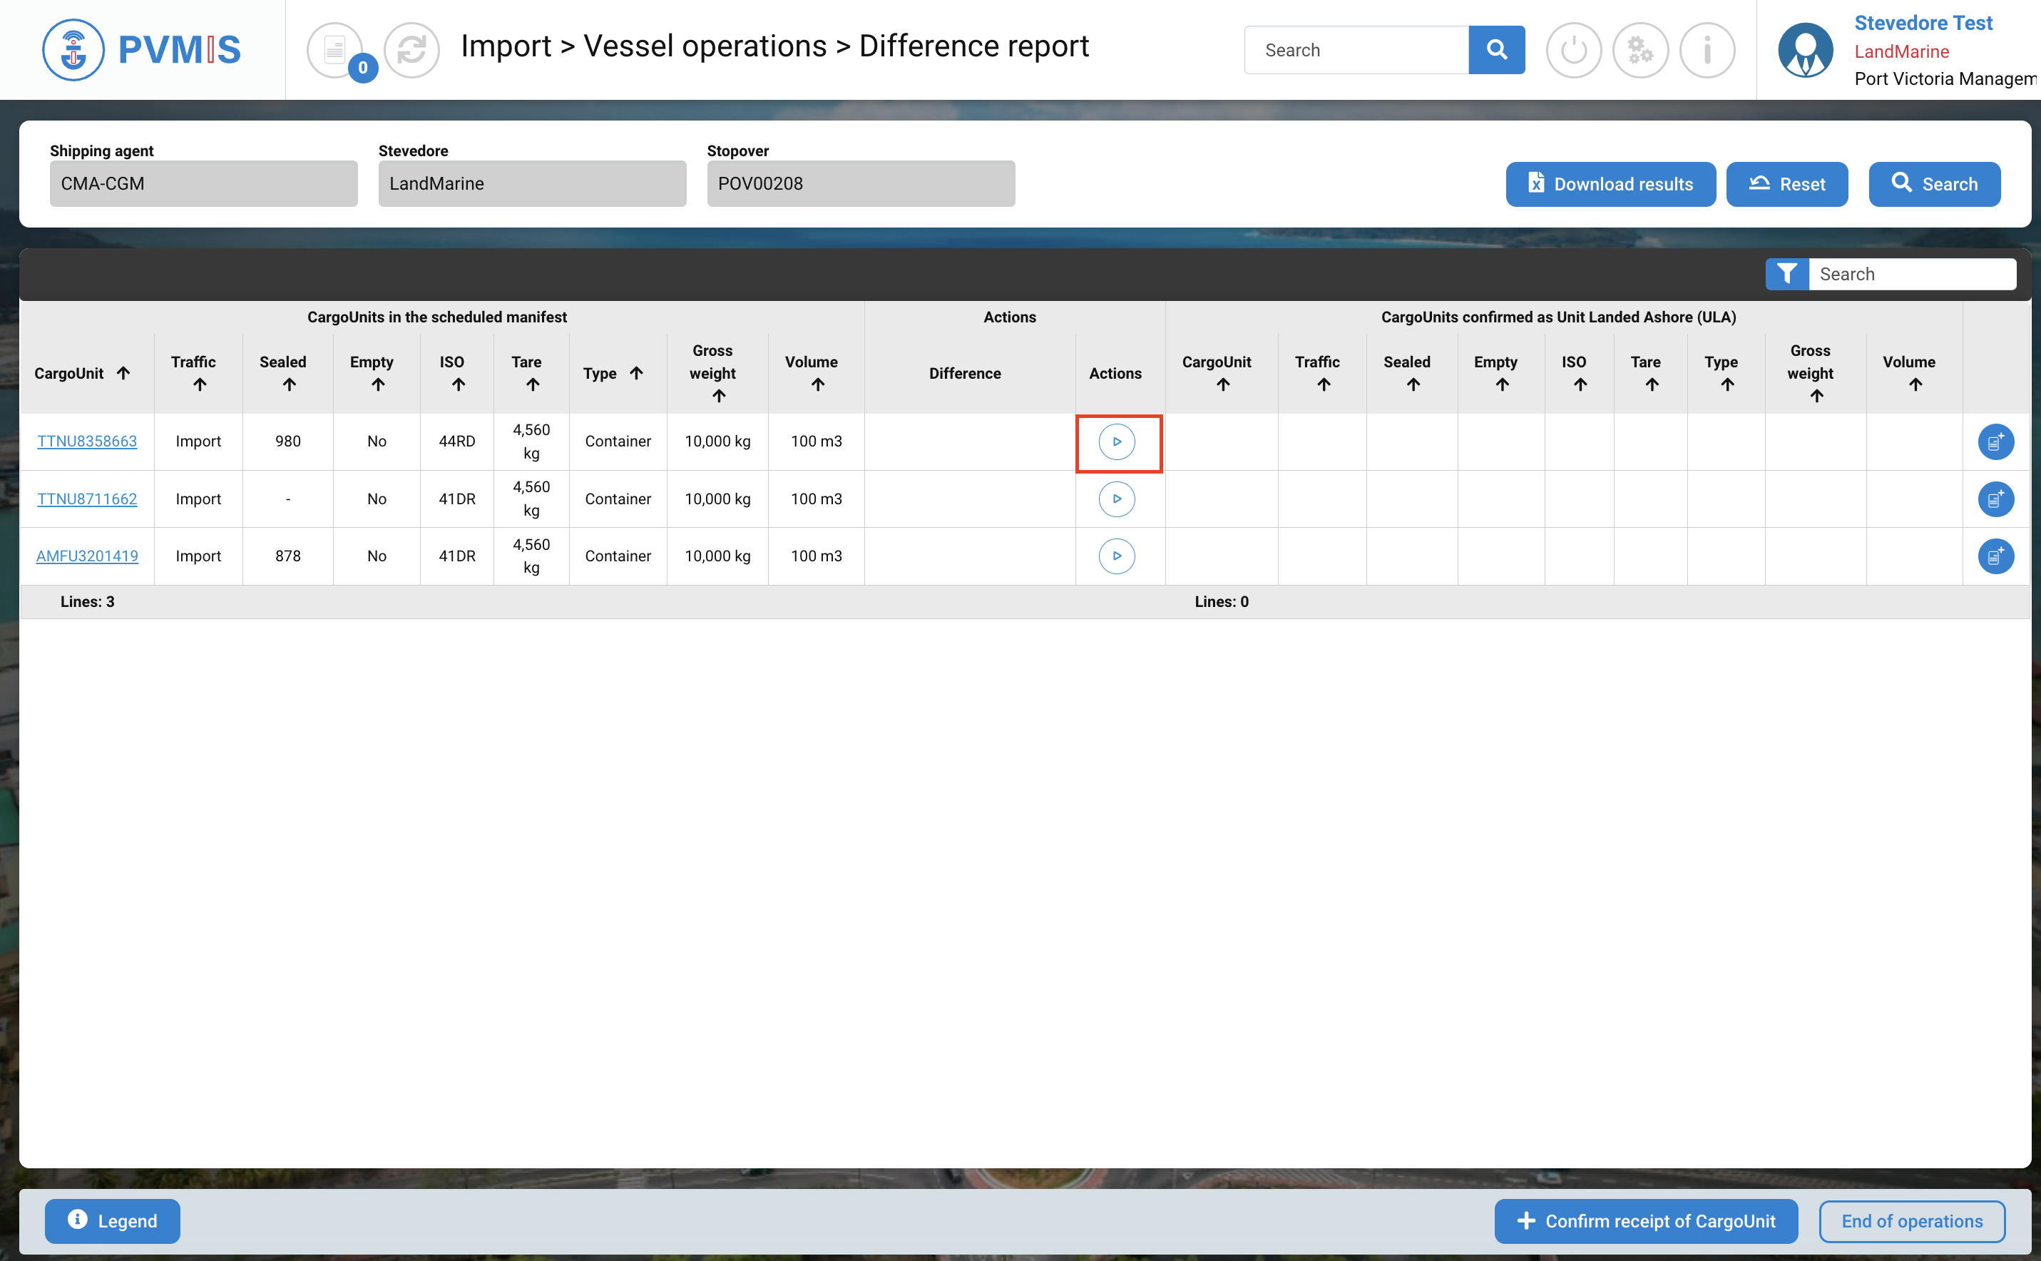Sort ULA table by Volume arrow
The height and width of the screenshot is (1261, 2041).
(x=1915, y=384)
